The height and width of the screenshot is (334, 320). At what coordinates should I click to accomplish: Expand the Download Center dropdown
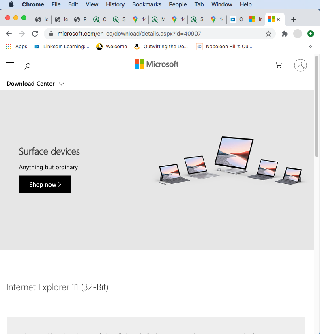point(35,84)
